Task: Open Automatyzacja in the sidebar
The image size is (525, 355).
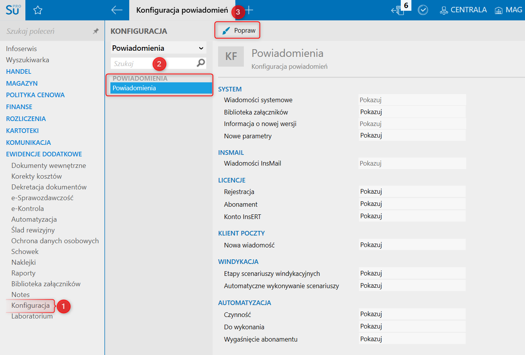Action: tap(34, 219)
